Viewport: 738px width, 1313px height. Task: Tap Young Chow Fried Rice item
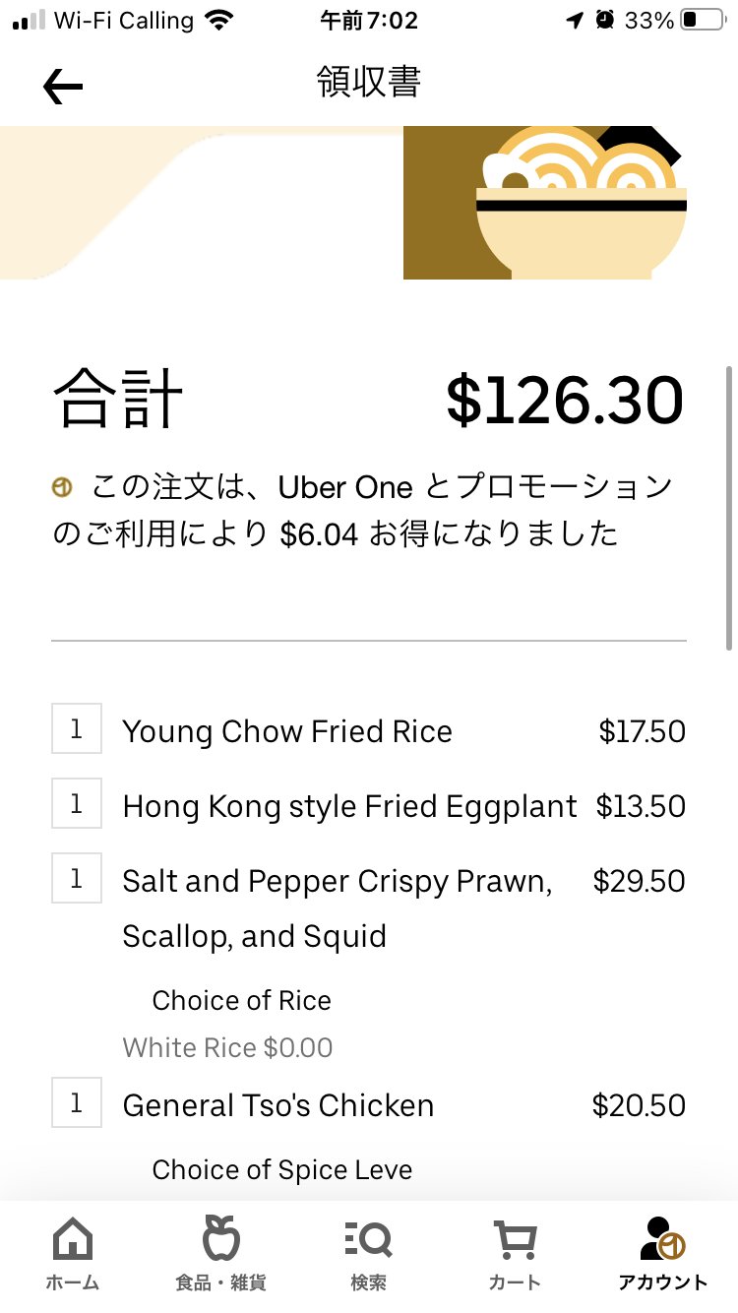287,731
